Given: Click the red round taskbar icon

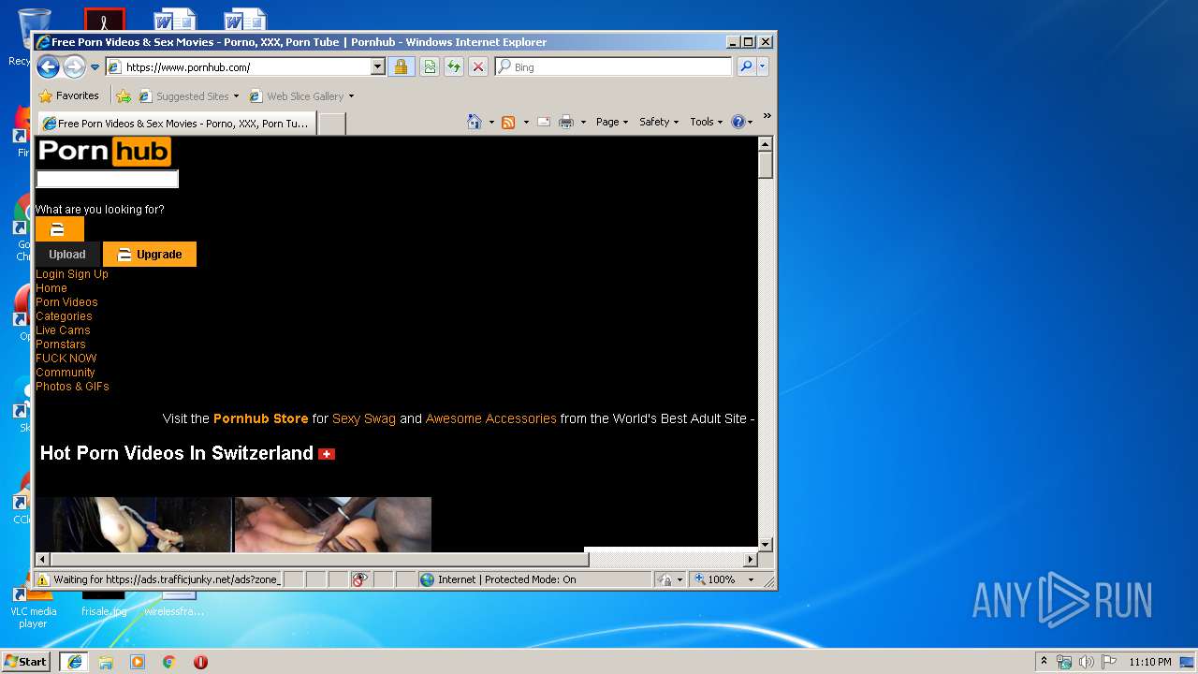Looking at the screenshot, I should (x=200, y=662).
